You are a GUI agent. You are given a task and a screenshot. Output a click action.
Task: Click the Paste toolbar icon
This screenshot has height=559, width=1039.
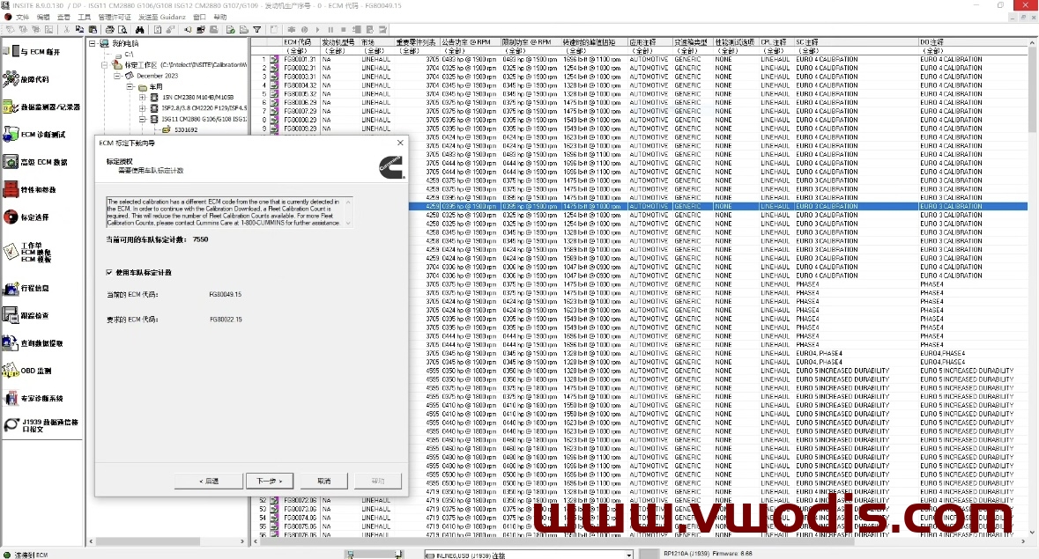click(93, 30)
